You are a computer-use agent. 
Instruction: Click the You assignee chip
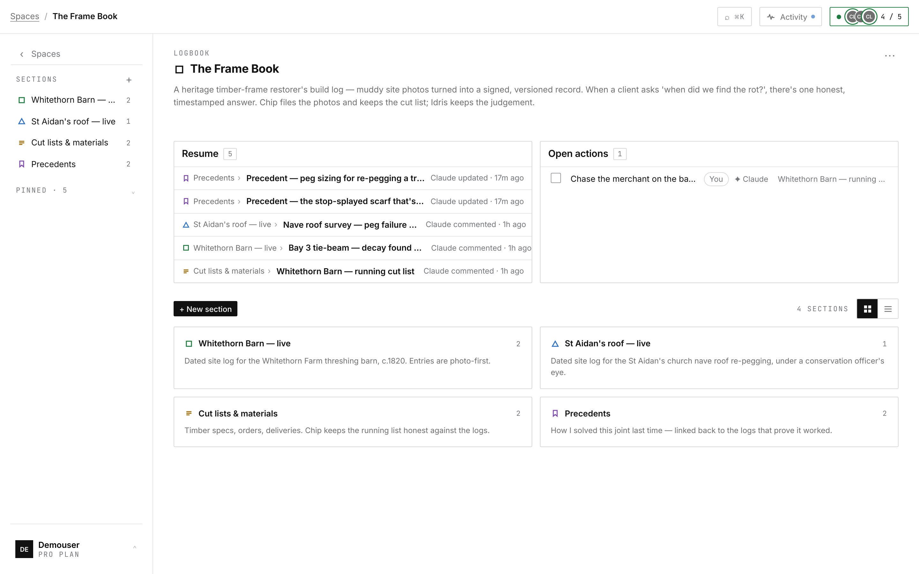716,179
